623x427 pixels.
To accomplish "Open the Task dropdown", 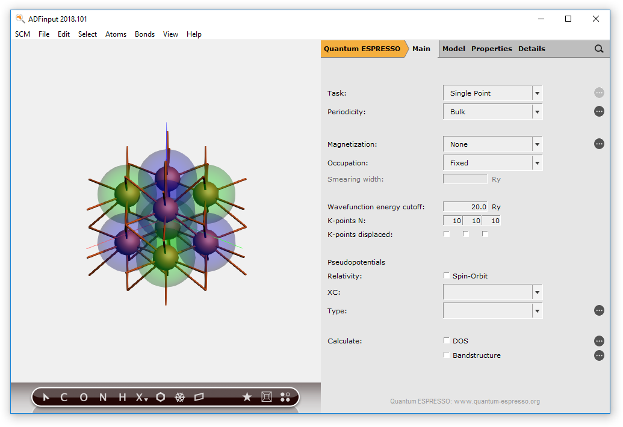I will (536, 93).
